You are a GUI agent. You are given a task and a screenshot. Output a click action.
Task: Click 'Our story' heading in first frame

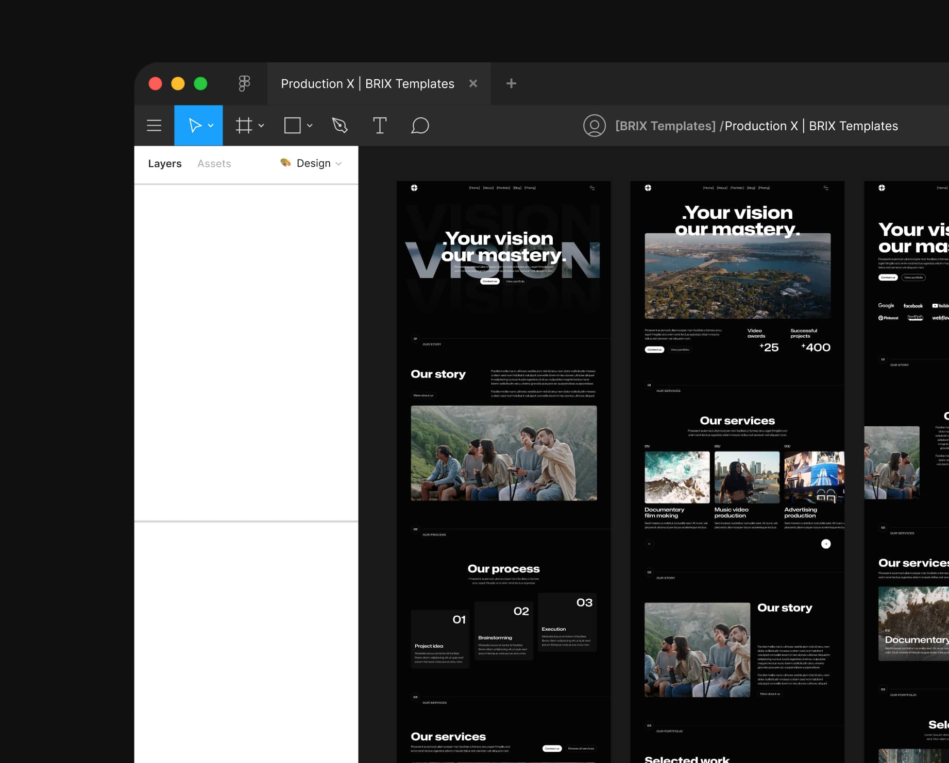click(x=438, y=374)
